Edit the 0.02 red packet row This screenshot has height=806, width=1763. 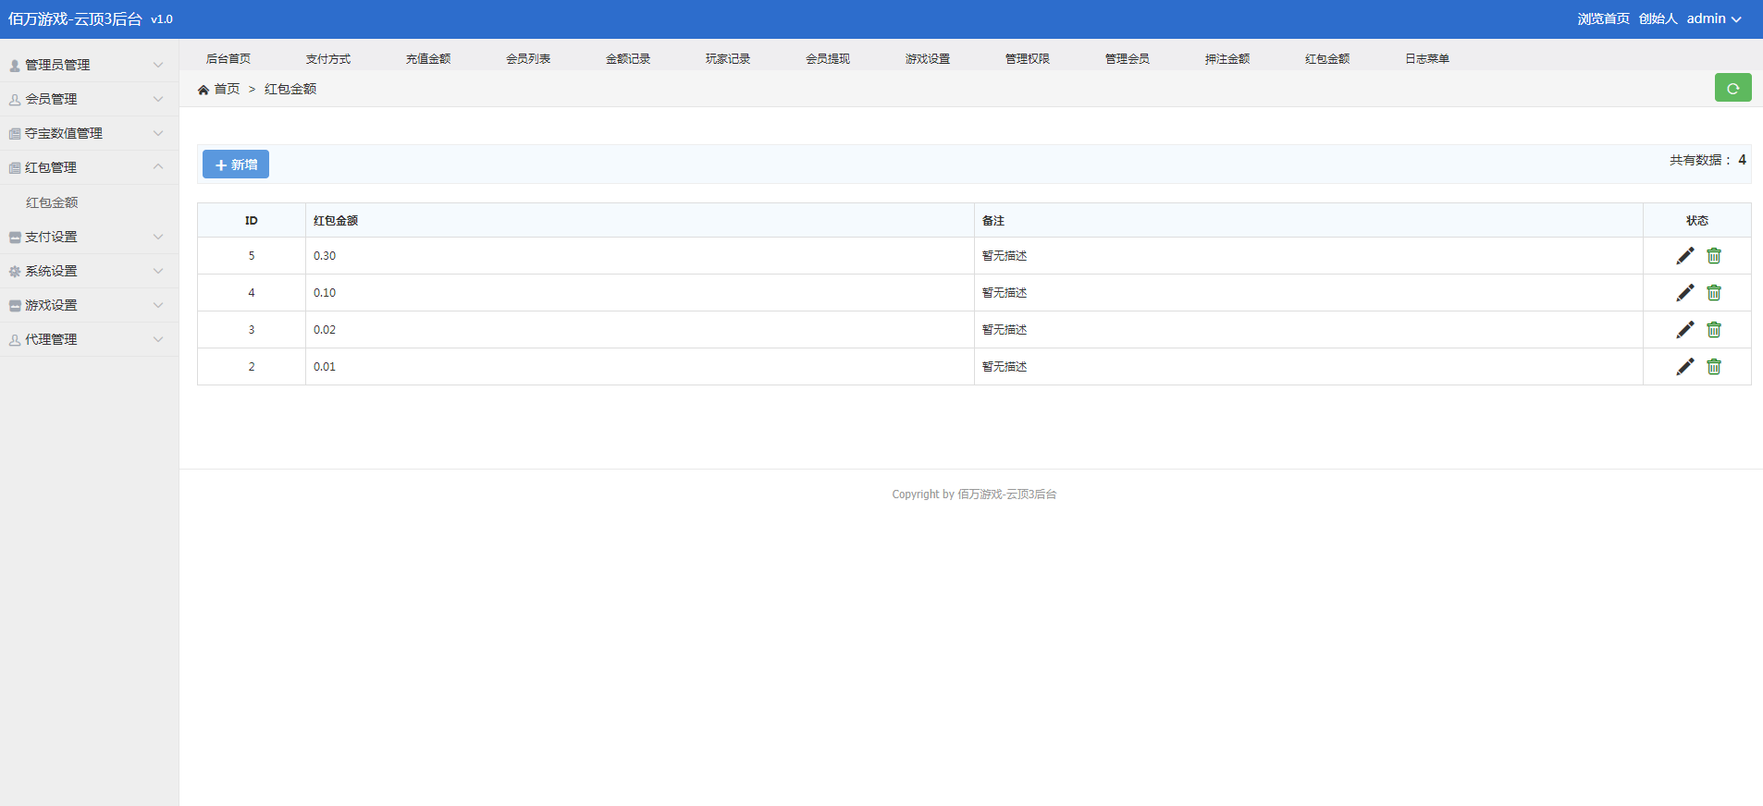pos(1685,330)
